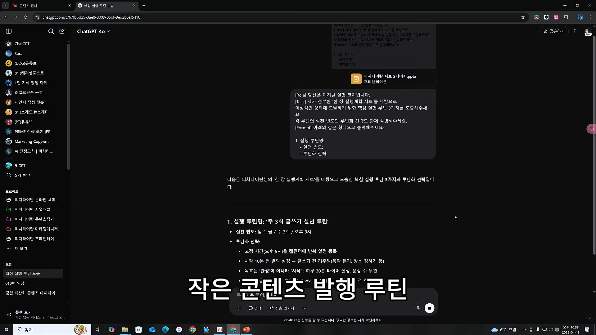The height and width of the screenshot is (335, 596).
Task: Enable the 검색 web search toggle
Action: tap(255, 308)
